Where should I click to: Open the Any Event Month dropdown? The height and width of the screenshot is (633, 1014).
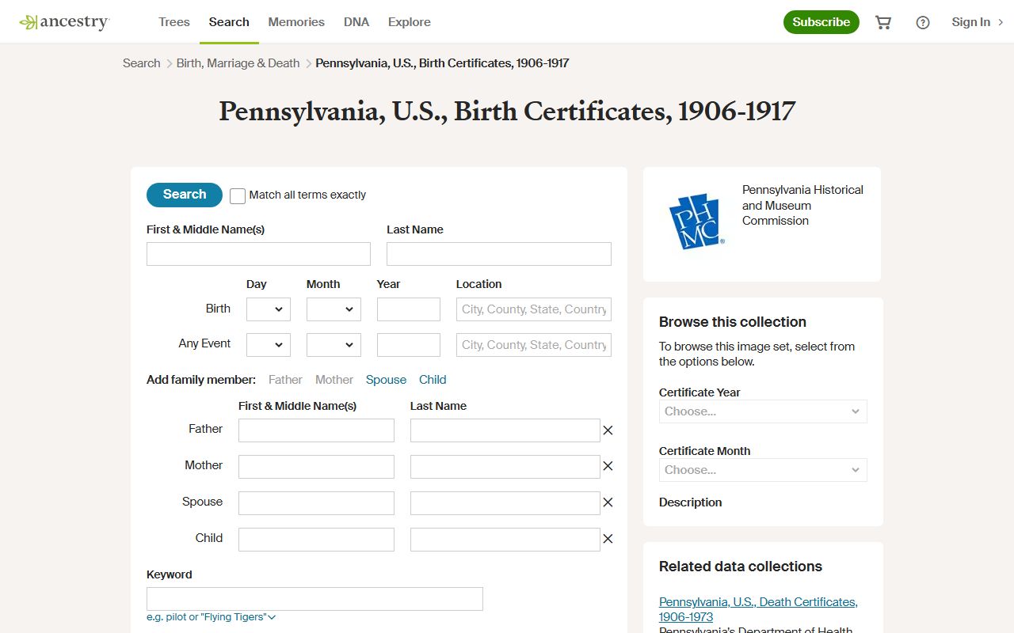click(x=334, y=345)
